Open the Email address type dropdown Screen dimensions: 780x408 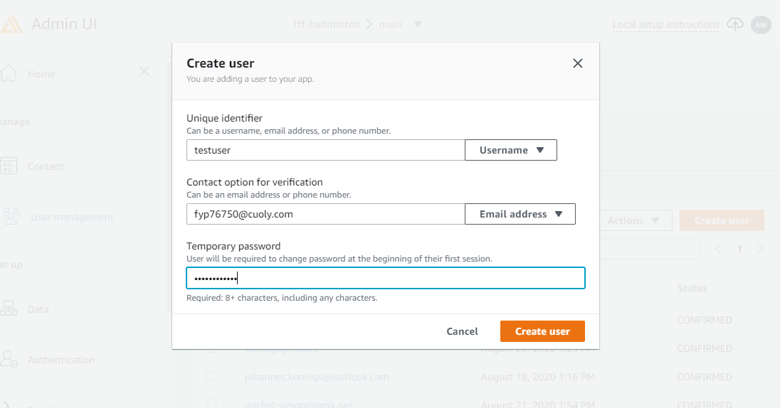[x=520, y=214]
